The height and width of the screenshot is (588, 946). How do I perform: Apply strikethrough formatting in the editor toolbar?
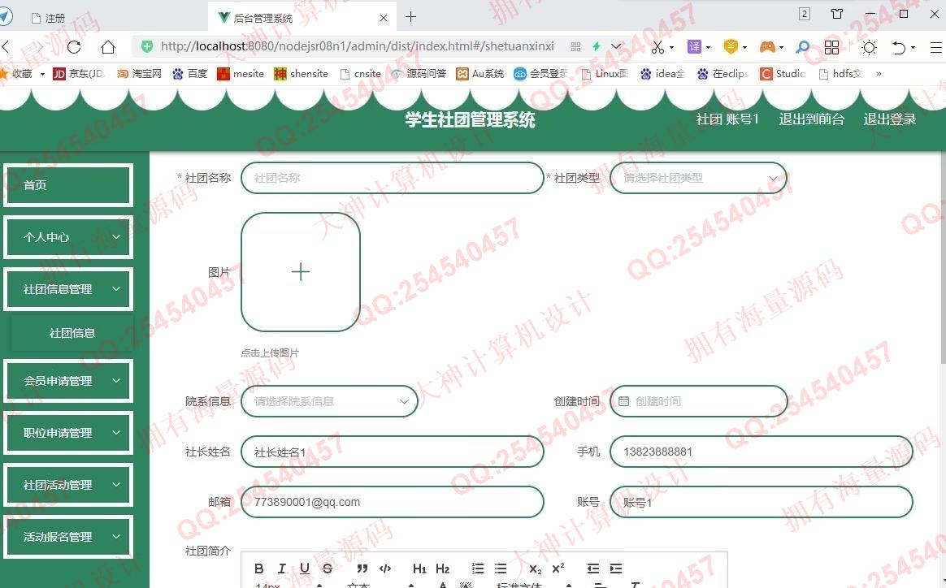coord(328,568)
